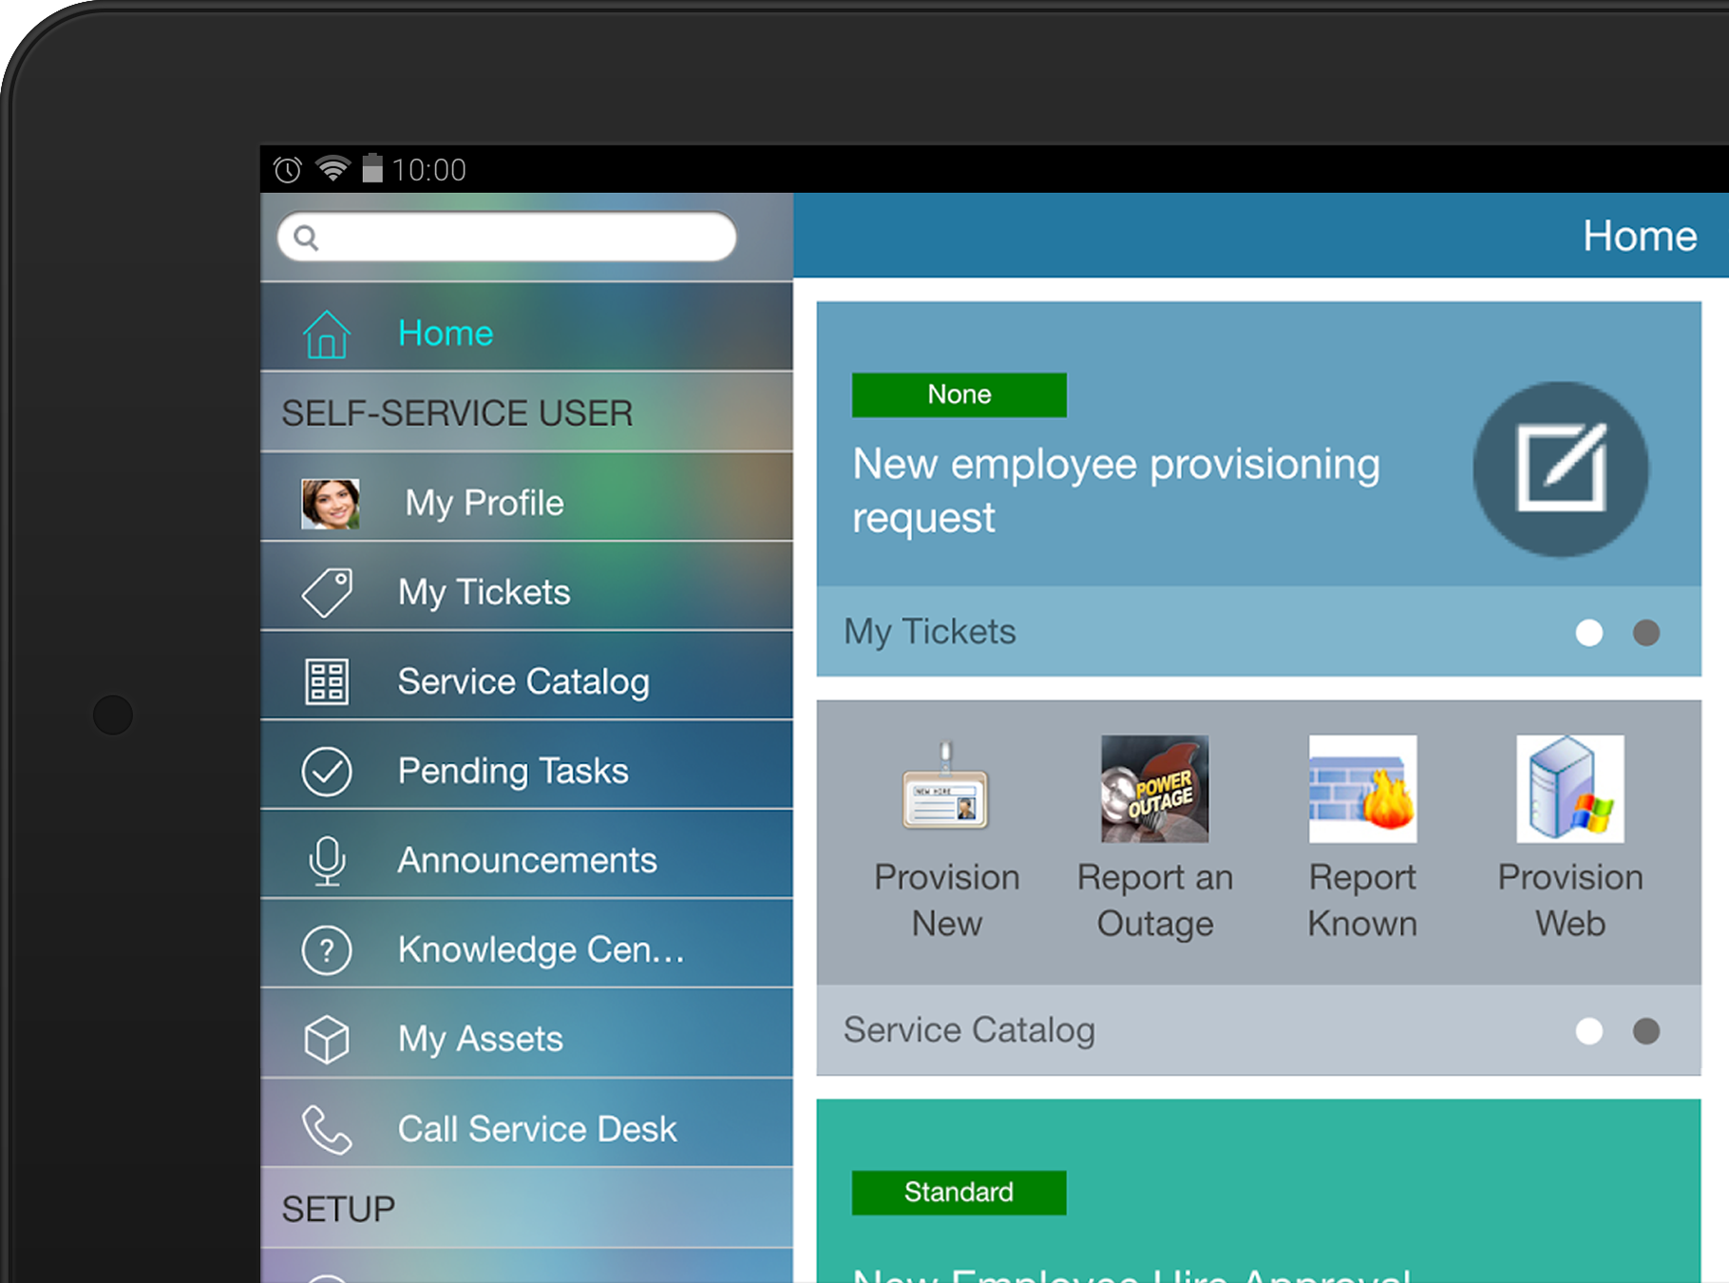The image size is (1729, 1283).
Task: Select Home in the navigation menu
Action: tap(526, 327)
